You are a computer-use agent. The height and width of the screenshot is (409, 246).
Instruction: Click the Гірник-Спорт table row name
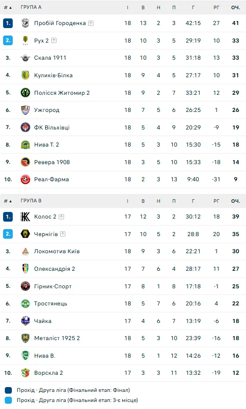coord(53,287)
